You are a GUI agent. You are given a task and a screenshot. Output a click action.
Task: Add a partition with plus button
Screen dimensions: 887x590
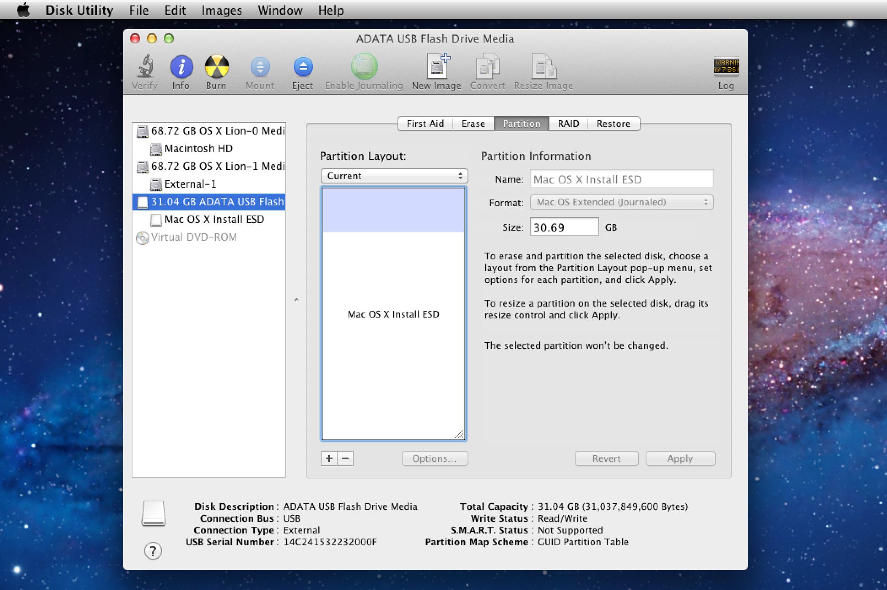point(329,458)
